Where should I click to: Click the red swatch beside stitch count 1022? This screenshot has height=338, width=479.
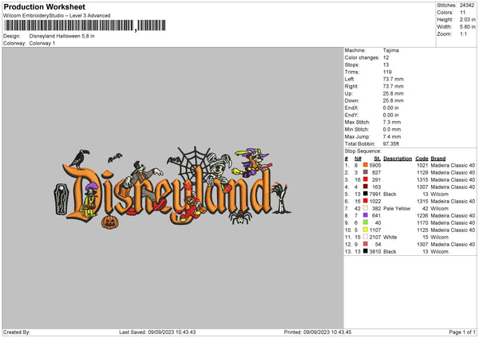[366, 201]
